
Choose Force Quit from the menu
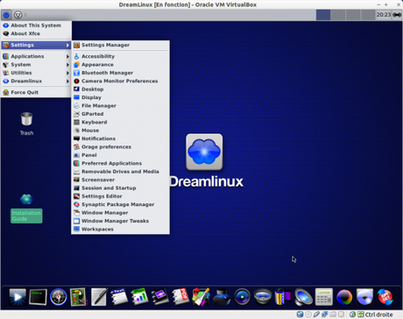(36, 92)
